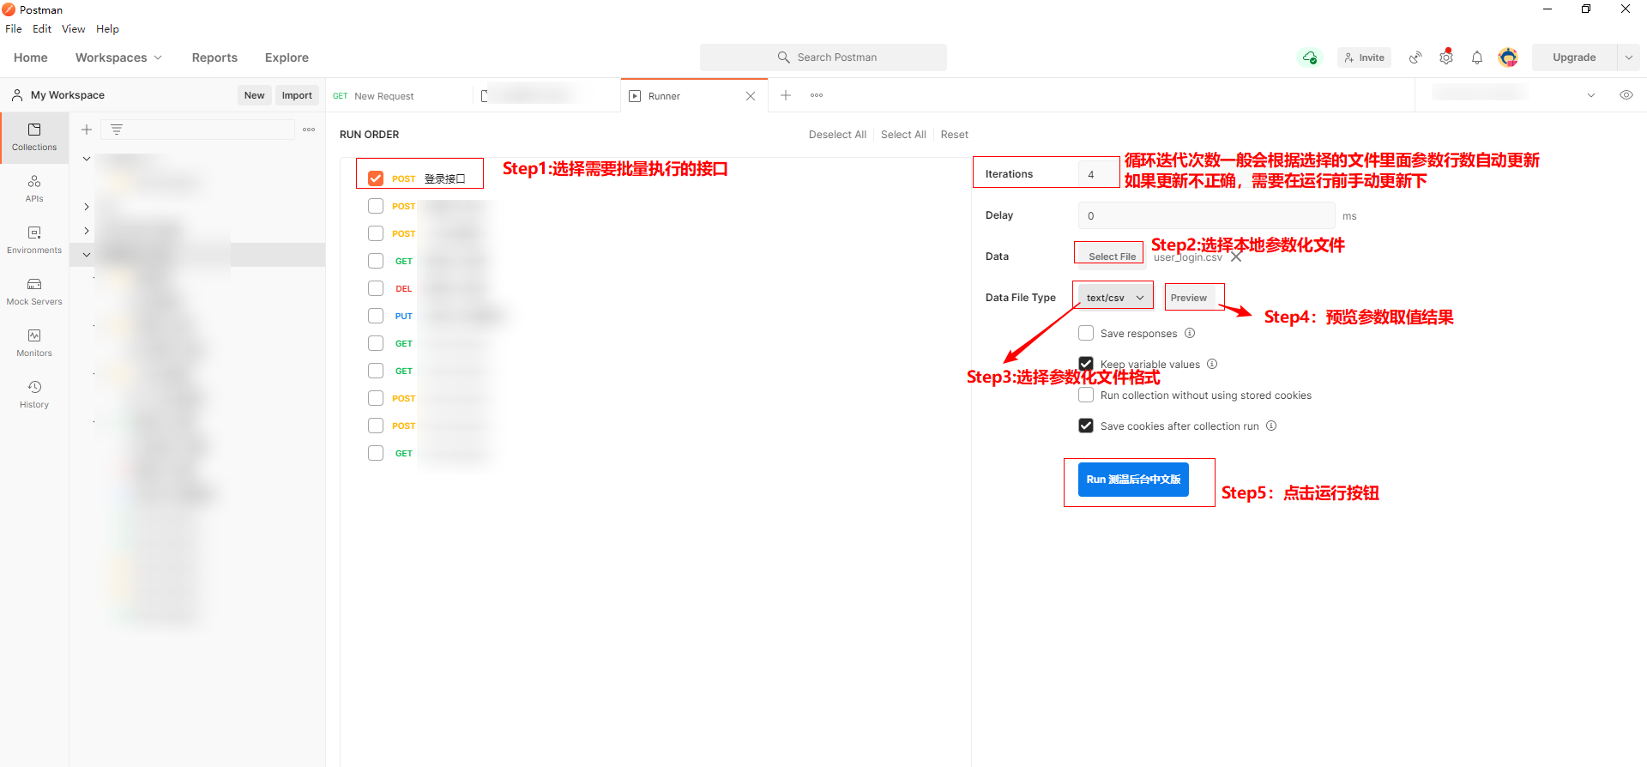
Task: Click the Iterations input field
Action: 1099,174
